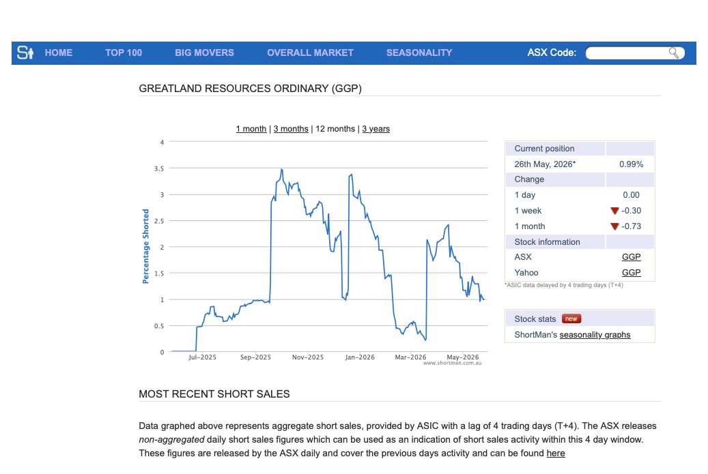This screenshot has width=708, height=474.
Task: Click the 1 month down arrow icon
Action: (614, 226)
